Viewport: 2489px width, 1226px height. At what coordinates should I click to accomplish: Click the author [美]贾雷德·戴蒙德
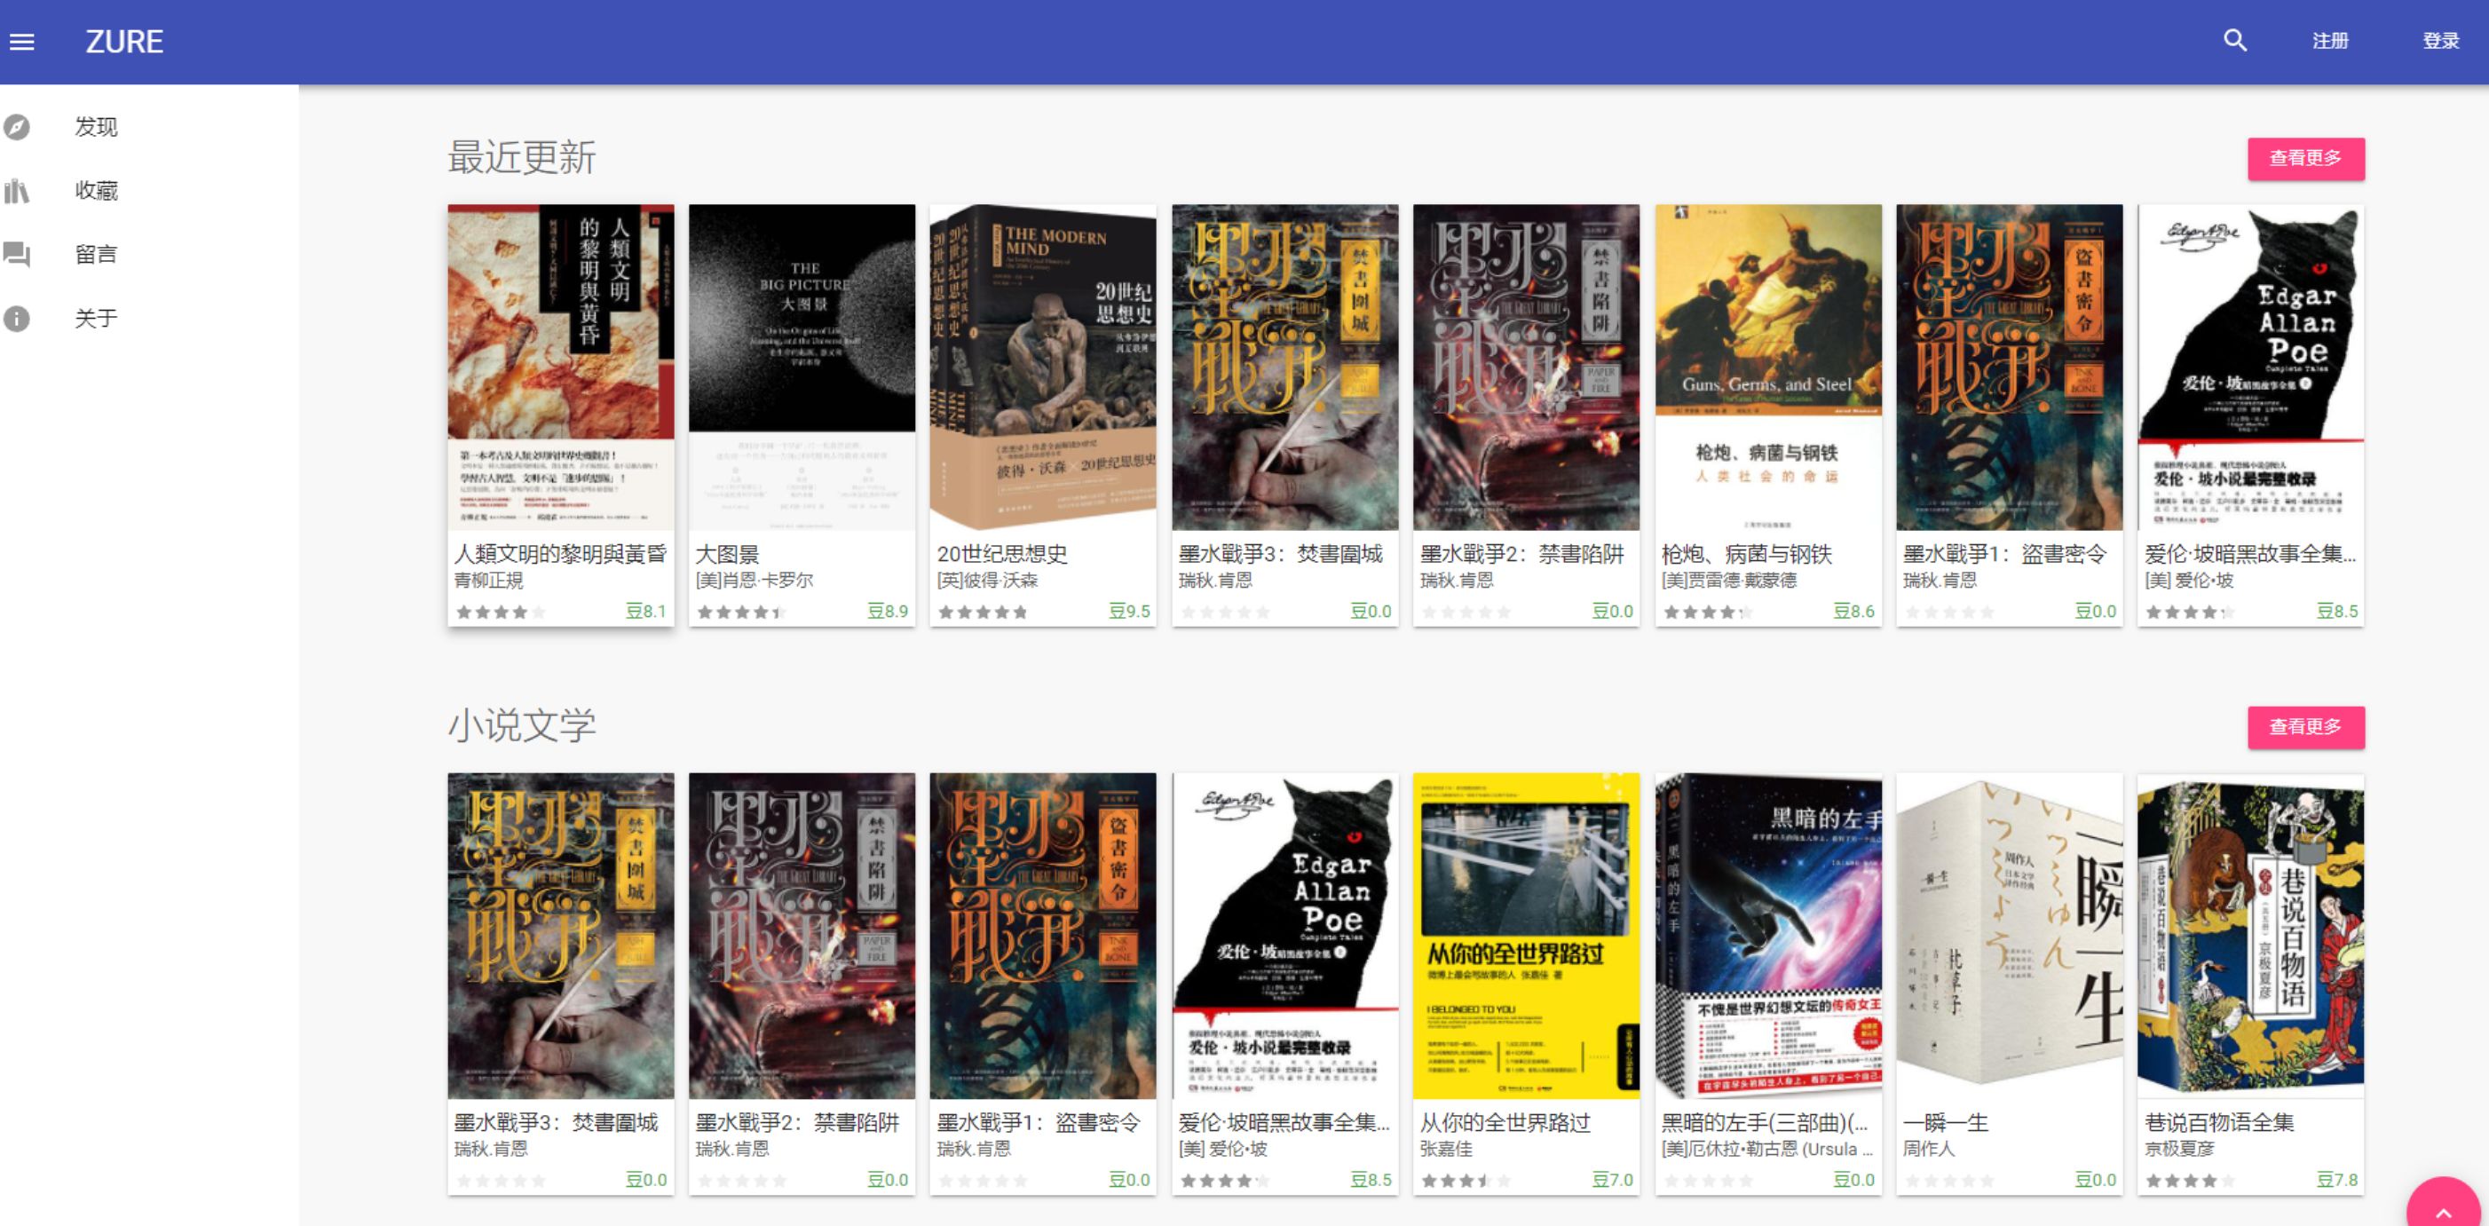point(1729,580)
